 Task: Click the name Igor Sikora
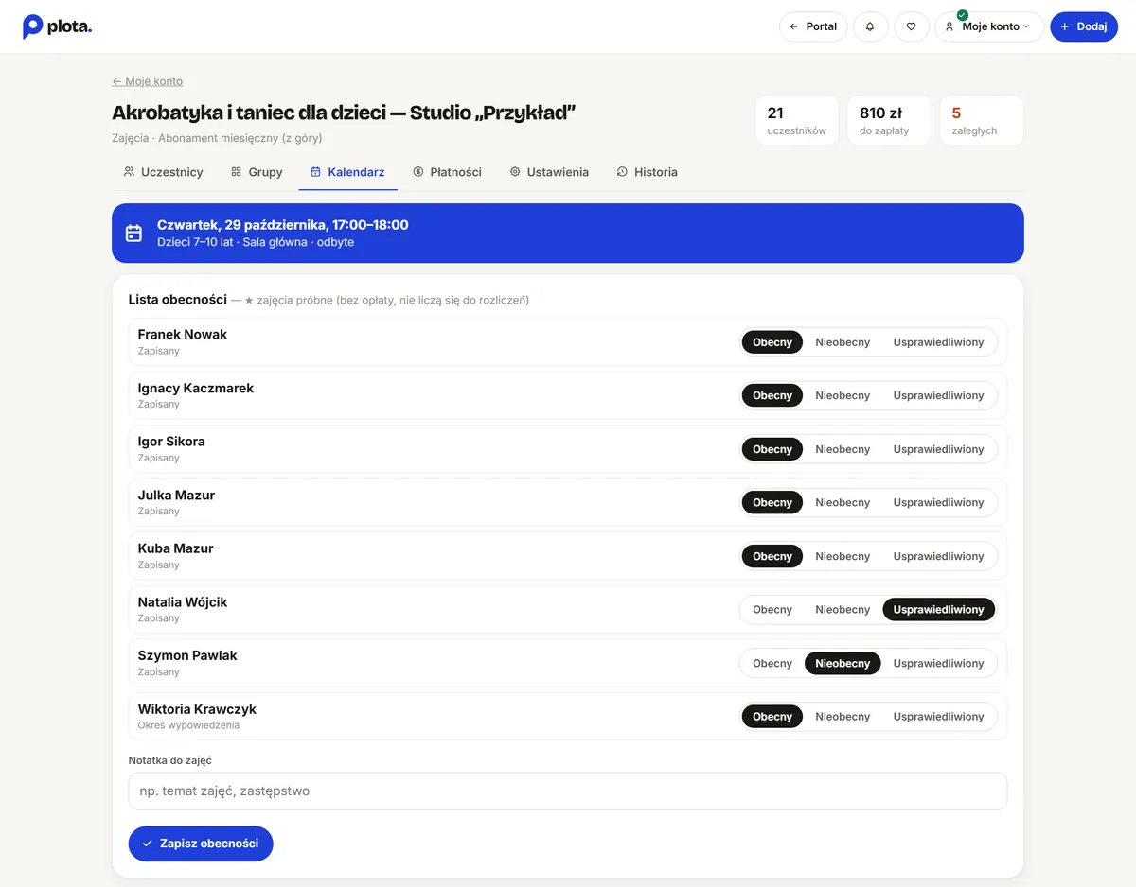[x=171, y=442]
